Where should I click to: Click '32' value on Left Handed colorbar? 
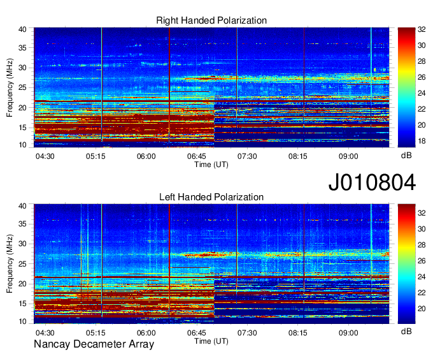tap(422, 213)
